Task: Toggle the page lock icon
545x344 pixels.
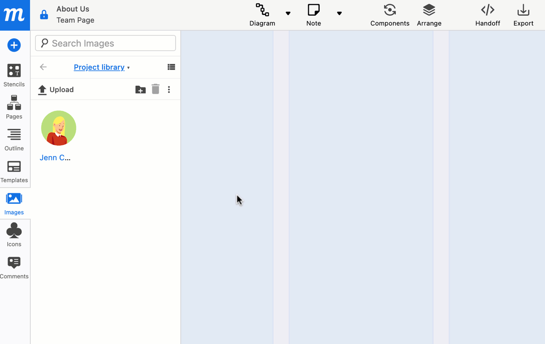Action: 44,14
